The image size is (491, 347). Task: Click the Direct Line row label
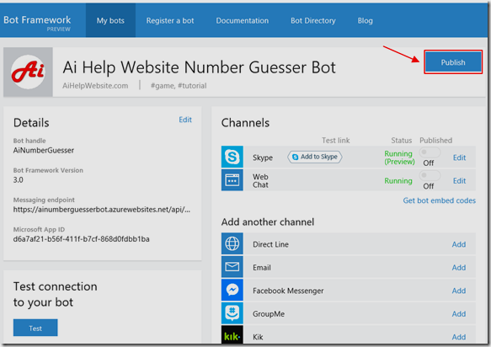(270, 244)
